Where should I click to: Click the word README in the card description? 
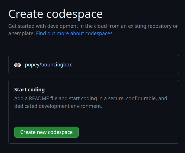tap(39, 98)
